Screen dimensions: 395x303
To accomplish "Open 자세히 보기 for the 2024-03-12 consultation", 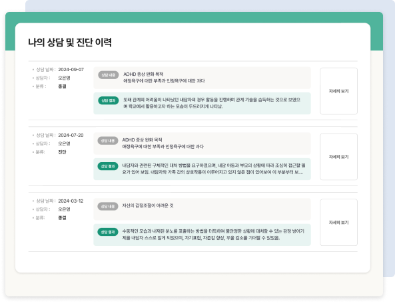I will [338, 223].
